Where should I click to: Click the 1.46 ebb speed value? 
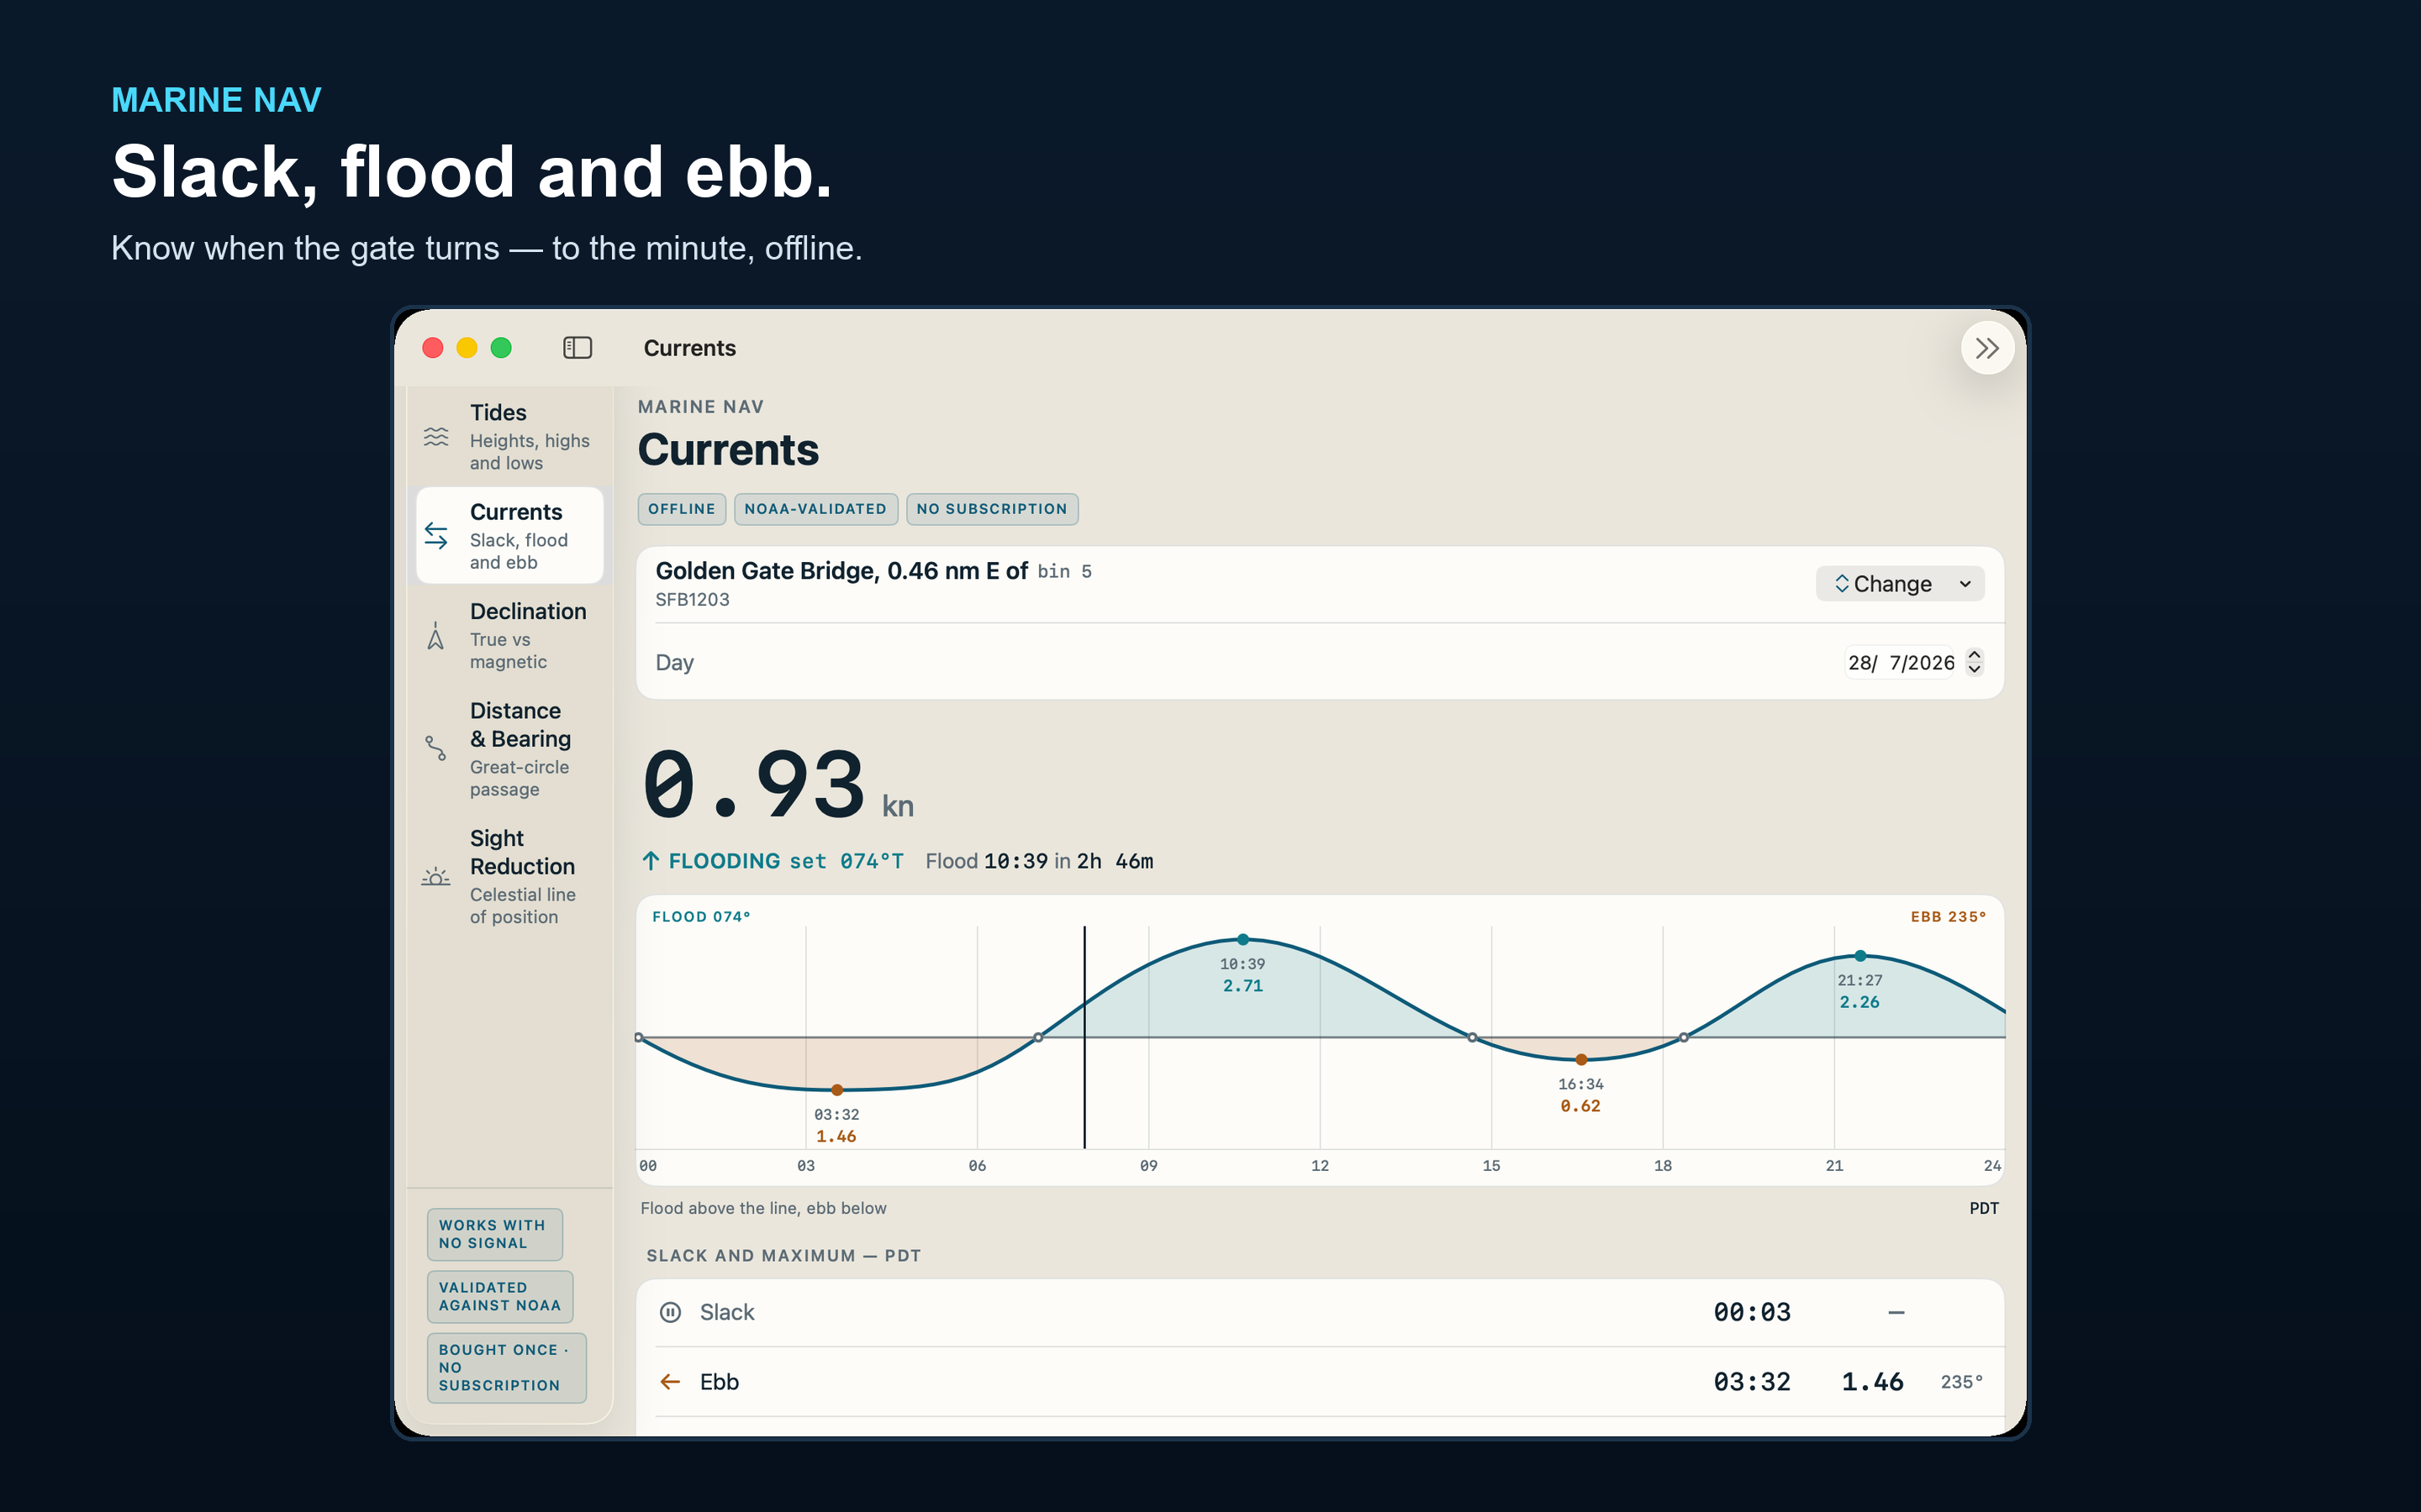pyautogui.click(x=1872, y=1382)
